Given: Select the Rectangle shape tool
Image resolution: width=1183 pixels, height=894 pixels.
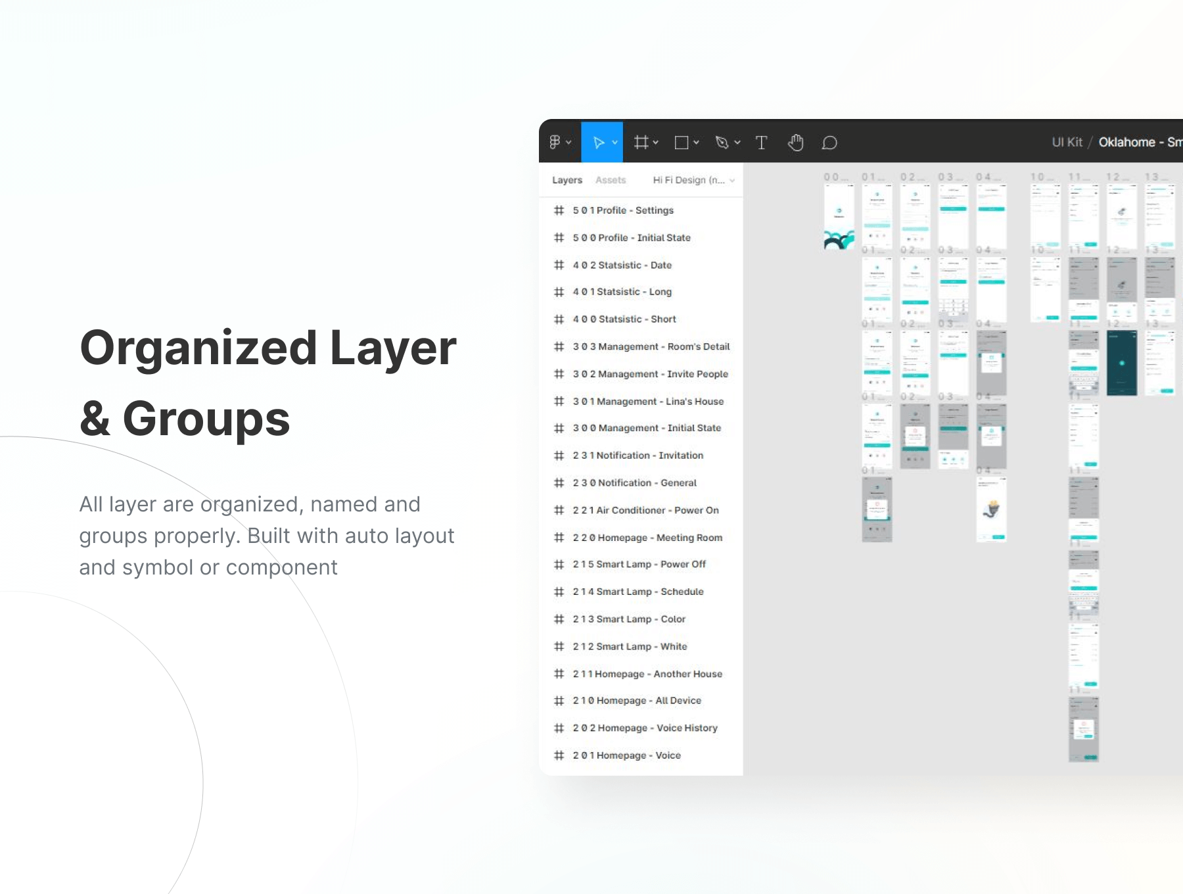Looking at the screenshot, I should tap(682, 143).
